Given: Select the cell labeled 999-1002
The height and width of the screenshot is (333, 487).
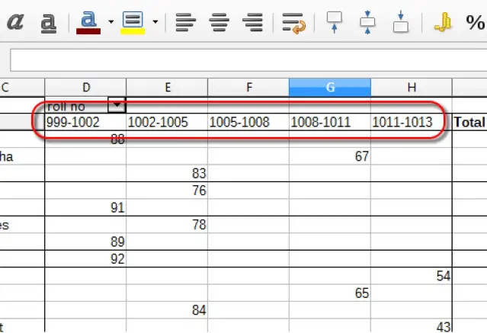Looking at the screenshot, I should tap(85, 122).
